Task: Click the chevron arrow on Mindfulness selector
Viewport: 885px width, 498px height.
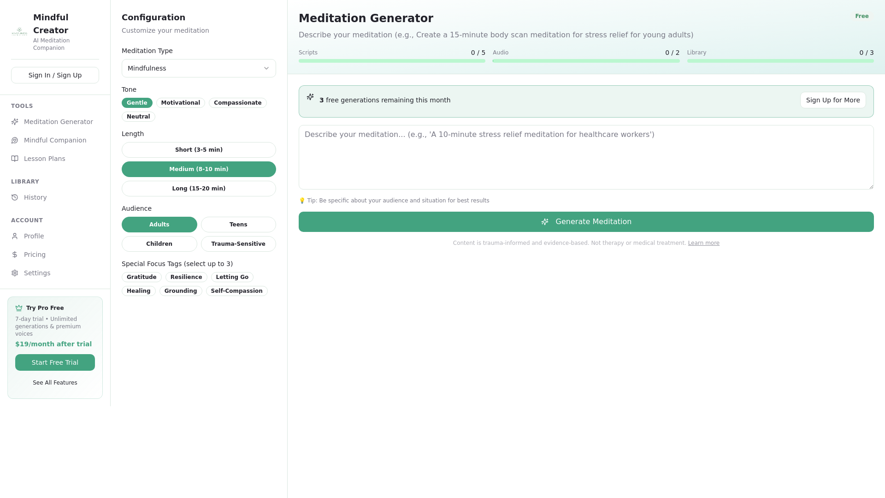Action: point(266,68)
